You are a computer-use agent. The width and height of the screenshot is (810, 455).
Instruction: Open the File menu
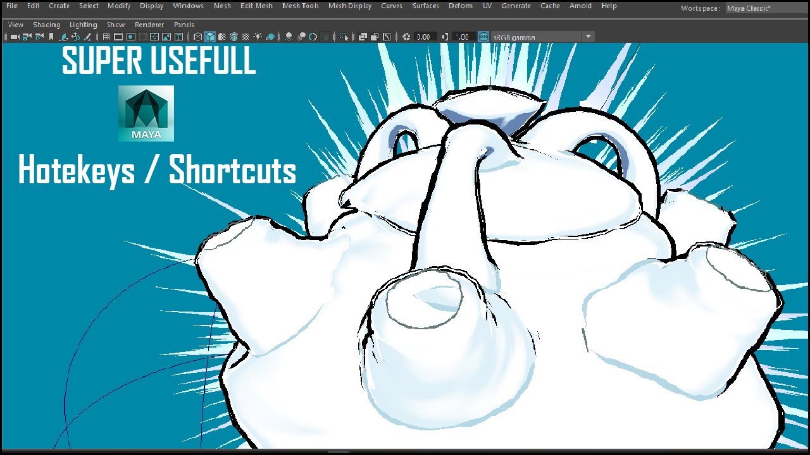coord(11,6)
